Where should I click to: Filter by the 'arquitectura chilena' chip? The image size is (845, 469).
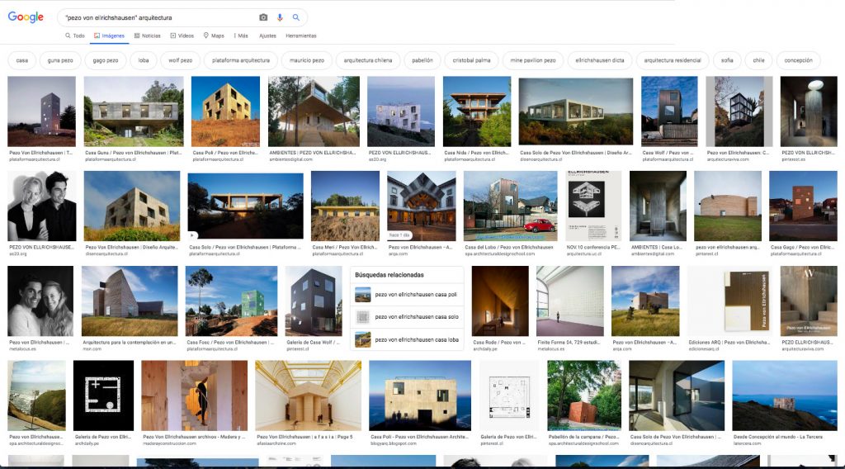[367, 60]
